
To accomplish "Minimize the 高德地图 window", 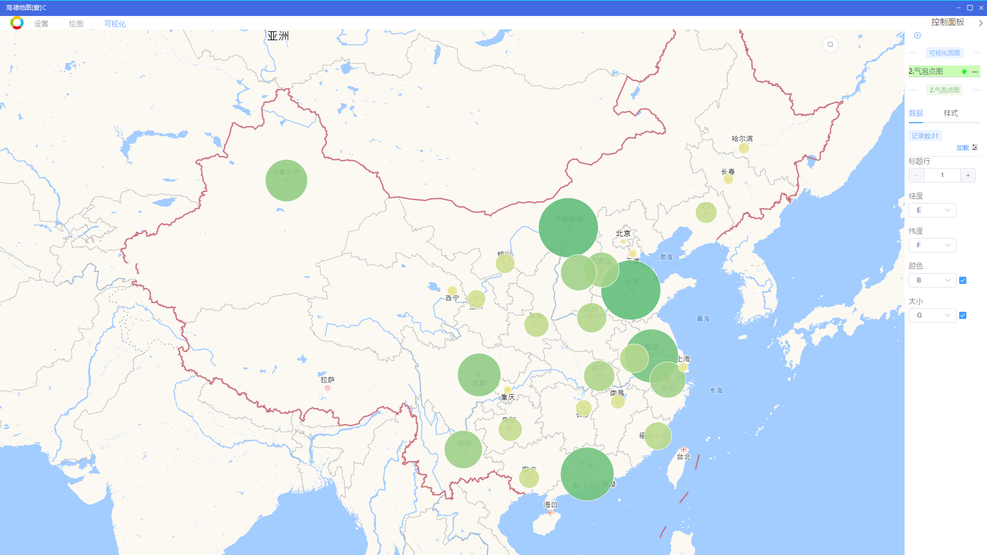I will coord(959,8).
